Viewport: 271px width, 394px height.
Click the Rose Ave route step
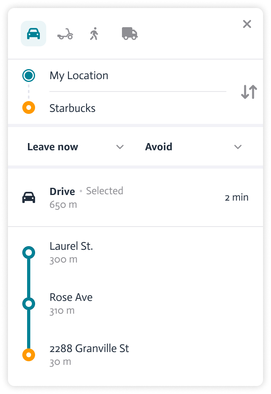pos(71,297)
